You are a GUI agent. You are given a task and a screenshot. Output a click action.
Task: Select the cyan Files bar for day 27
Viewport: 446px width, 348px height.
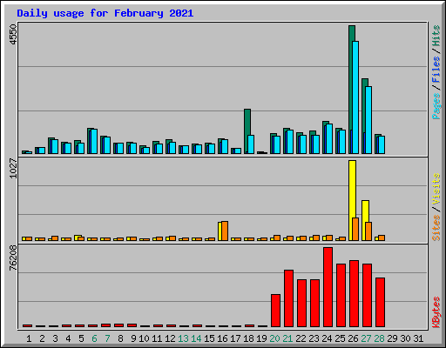click(x=368, y=120)
